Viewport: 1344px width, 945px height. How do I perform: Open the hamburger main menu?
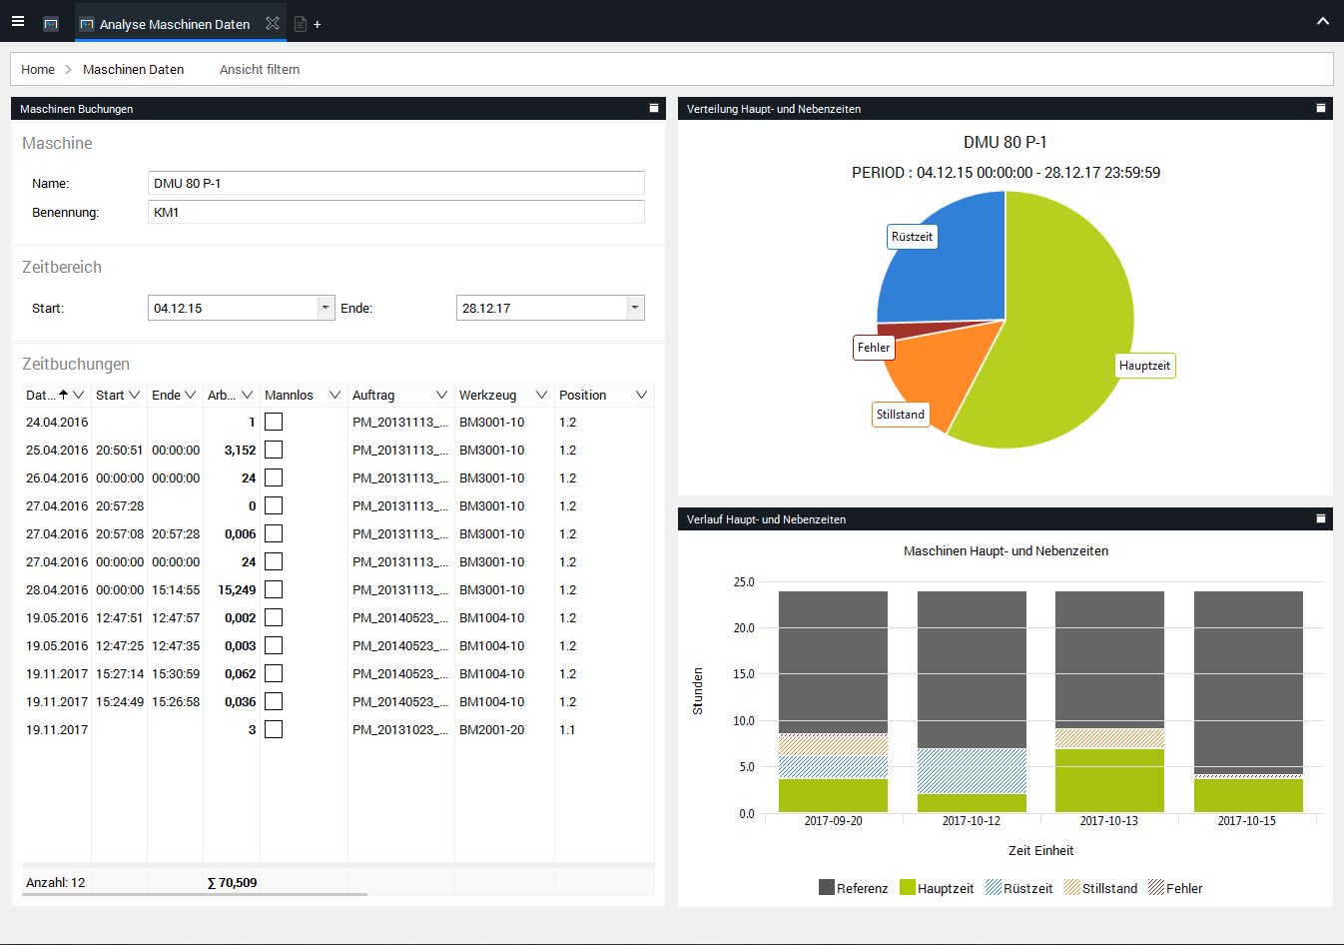(x=18, y=21)
